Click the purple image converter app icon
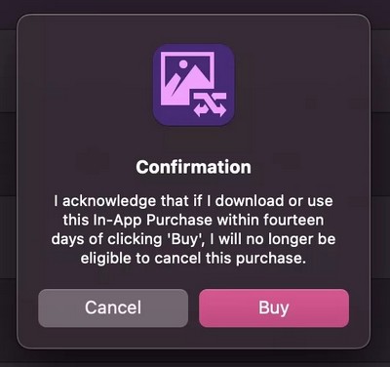 (194, 85)
